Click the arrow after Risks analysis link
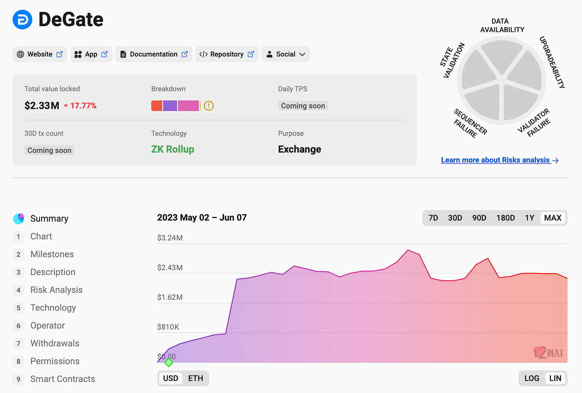 555,160
